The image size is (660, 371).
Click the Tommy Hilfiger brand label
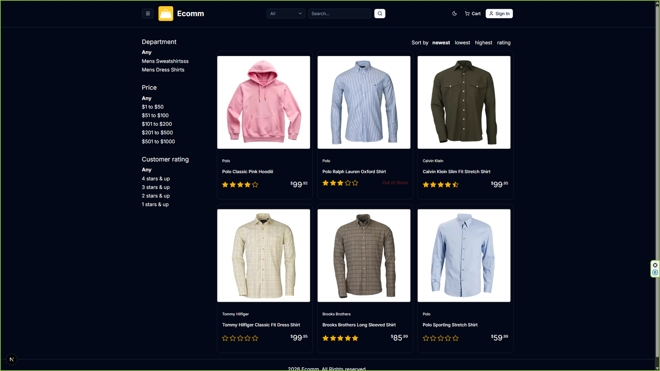[236, 314]
